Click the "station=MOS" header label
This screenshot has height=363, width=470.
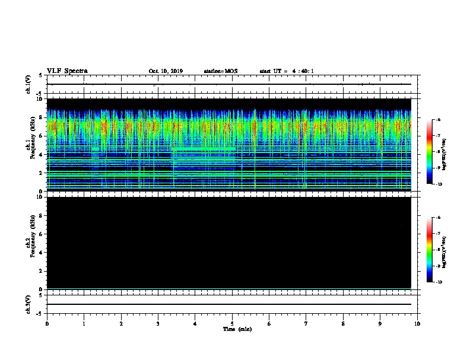(221, 71)
